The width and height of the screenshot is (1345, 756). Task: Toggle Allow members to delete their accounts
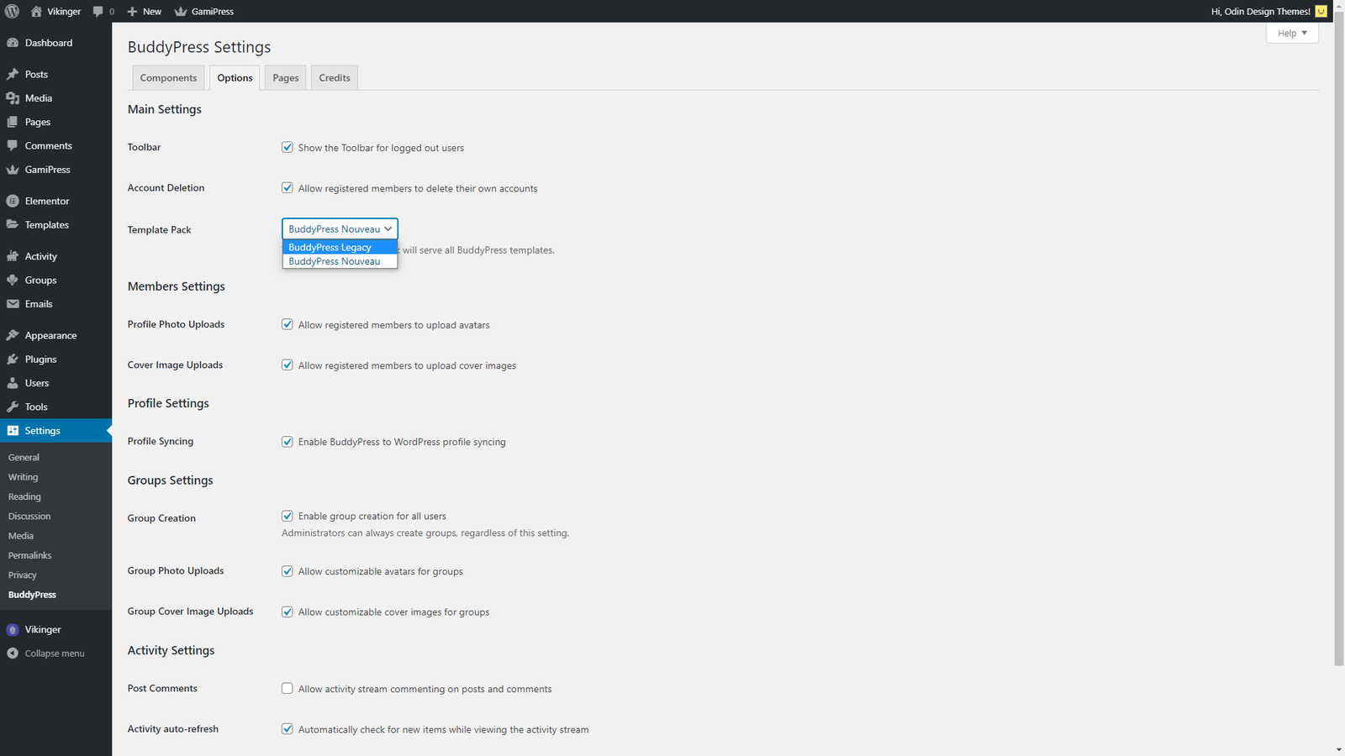287,188
